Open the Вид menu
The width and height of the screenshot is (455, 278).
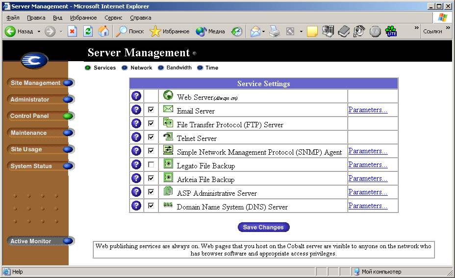tap(57, 18)
